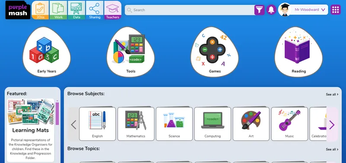Open the notifications bell icon

[x=271, y=10]
